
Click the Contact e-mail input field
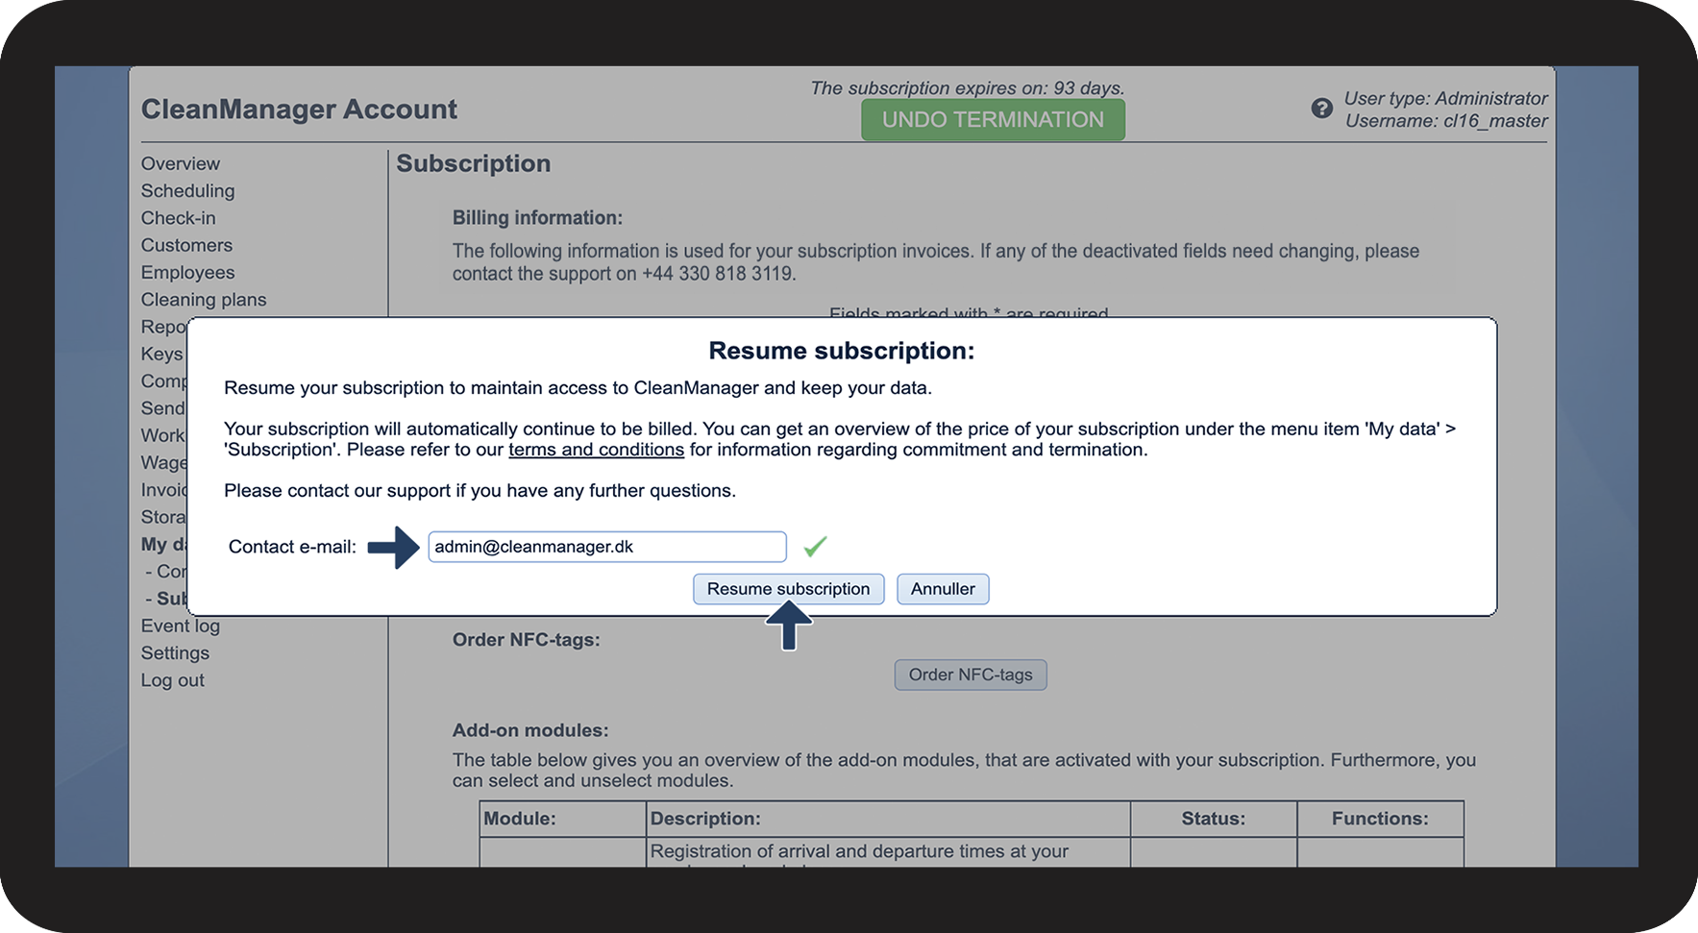click(607, 547)
